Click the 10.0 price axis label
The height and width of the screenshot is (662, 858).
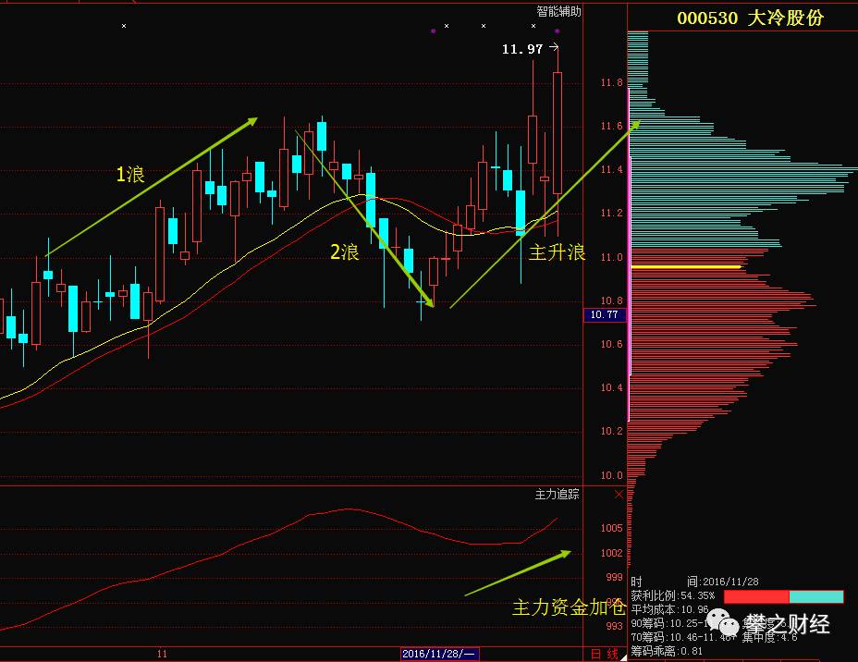coord(612,475)
